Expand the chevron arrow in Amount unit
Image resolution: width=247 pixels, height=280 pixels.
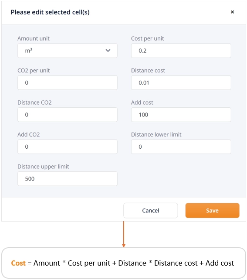pyautogui.click(x=108, y=51)
